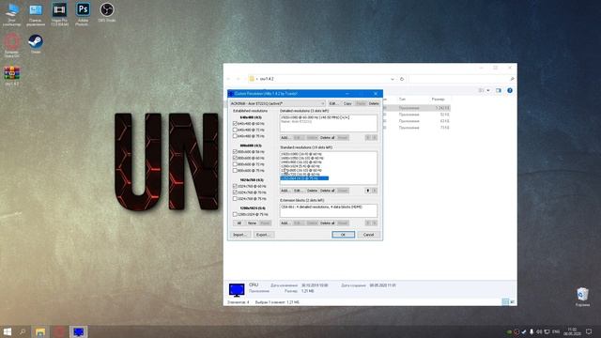The image size is (601, 338).
Task: Enable 800x600 @ 72 Hz checkbox
Action: [x=235, y=164]
